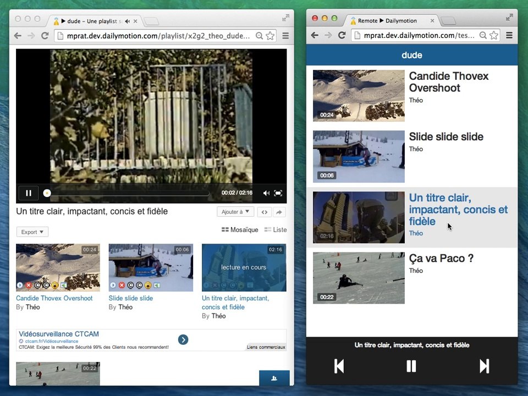Image resolution: width=528 pixels, height=396 pixels.
Task: Enter fullscreen on the Remote window
Action: point(509,17)
